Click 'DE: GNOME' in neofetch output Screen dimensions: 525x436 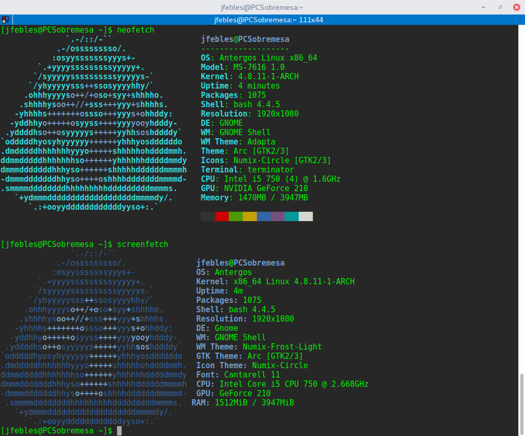point(222,123)
